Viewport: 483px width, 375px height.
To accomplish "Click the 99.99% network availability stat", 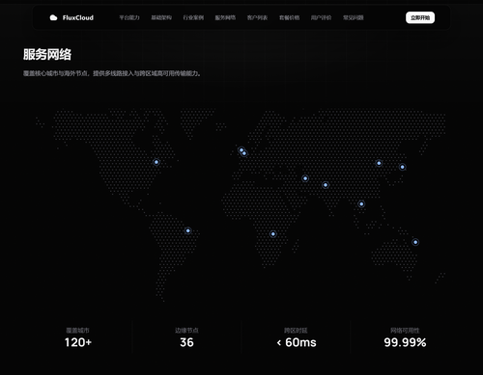I will (x=405, y=342).
